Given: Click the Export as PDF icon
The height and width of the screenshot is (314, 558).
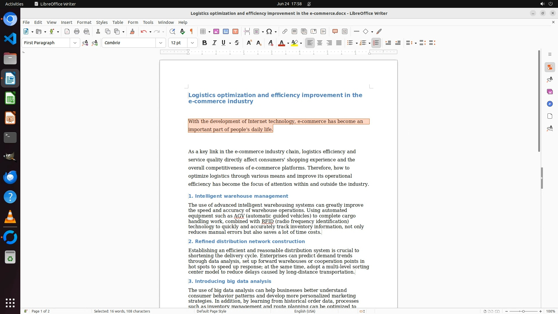Looking at the screenshot, I should (67, 32).
